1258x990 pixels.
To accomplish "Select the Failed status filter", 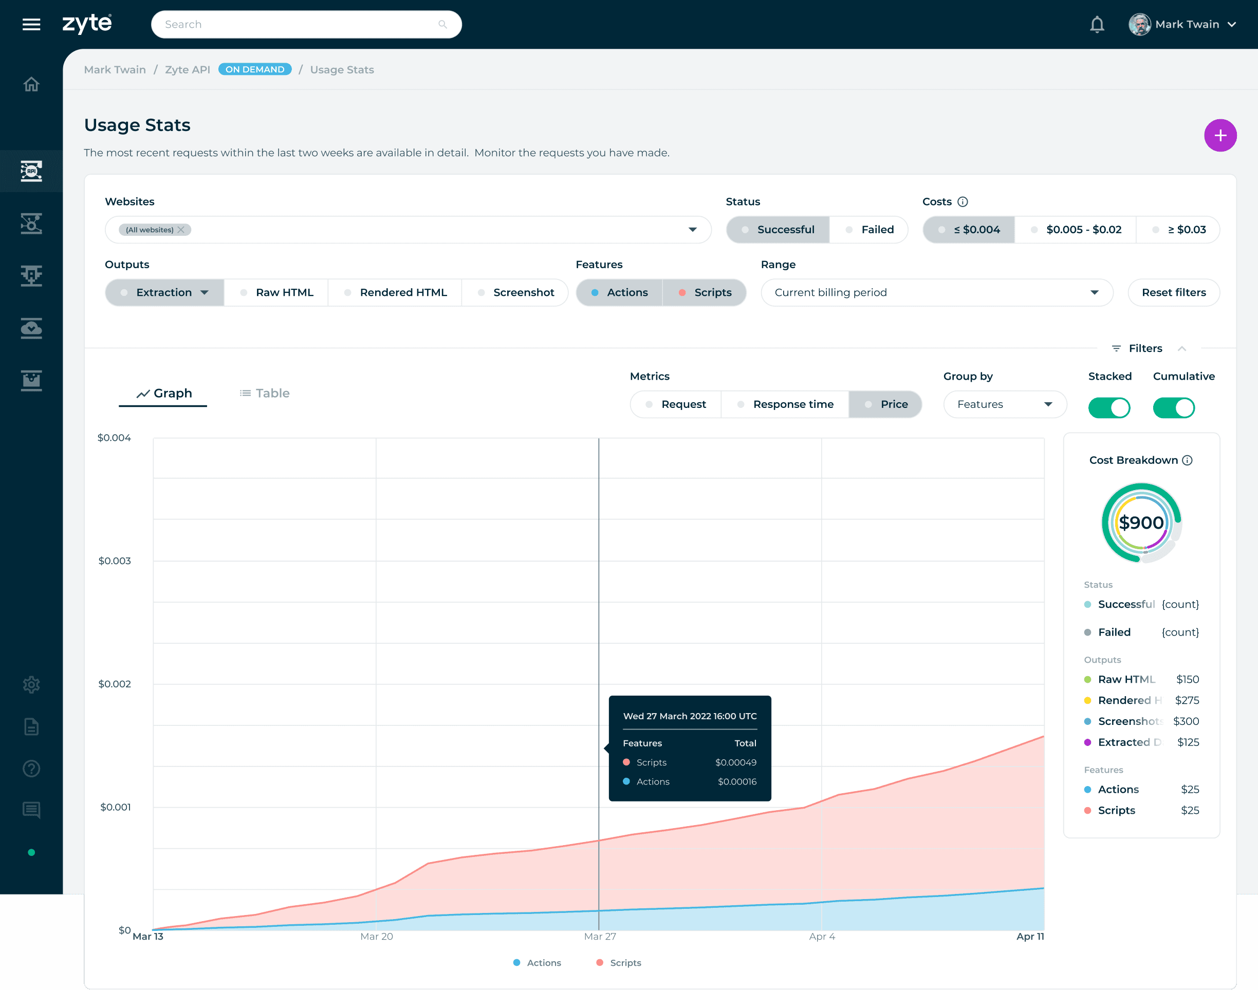I will (x=869, y=230).
